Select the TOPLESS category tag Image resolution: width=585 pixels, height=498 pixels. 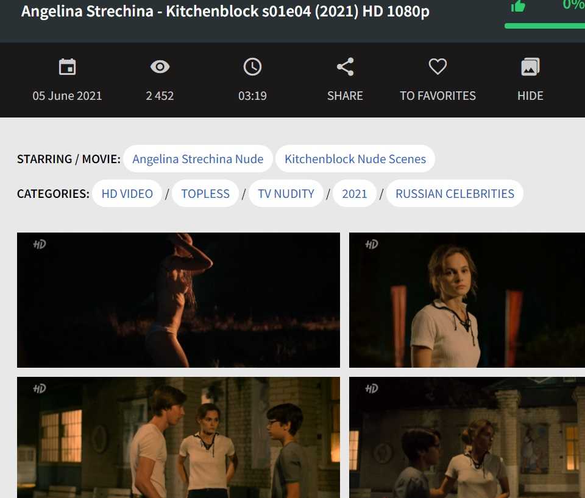click(205, 194)
